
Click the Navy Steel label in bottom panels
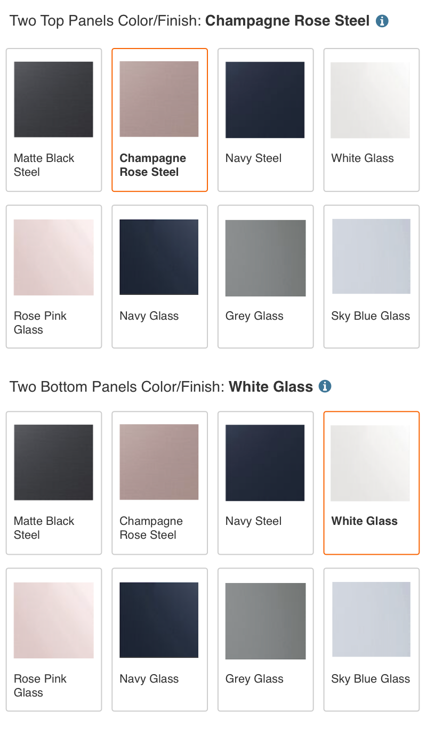coord(253,521)
